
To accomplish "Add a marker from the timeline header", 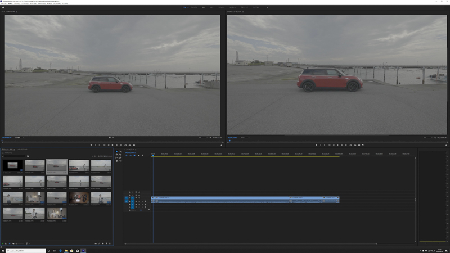I will click(138, 155).
